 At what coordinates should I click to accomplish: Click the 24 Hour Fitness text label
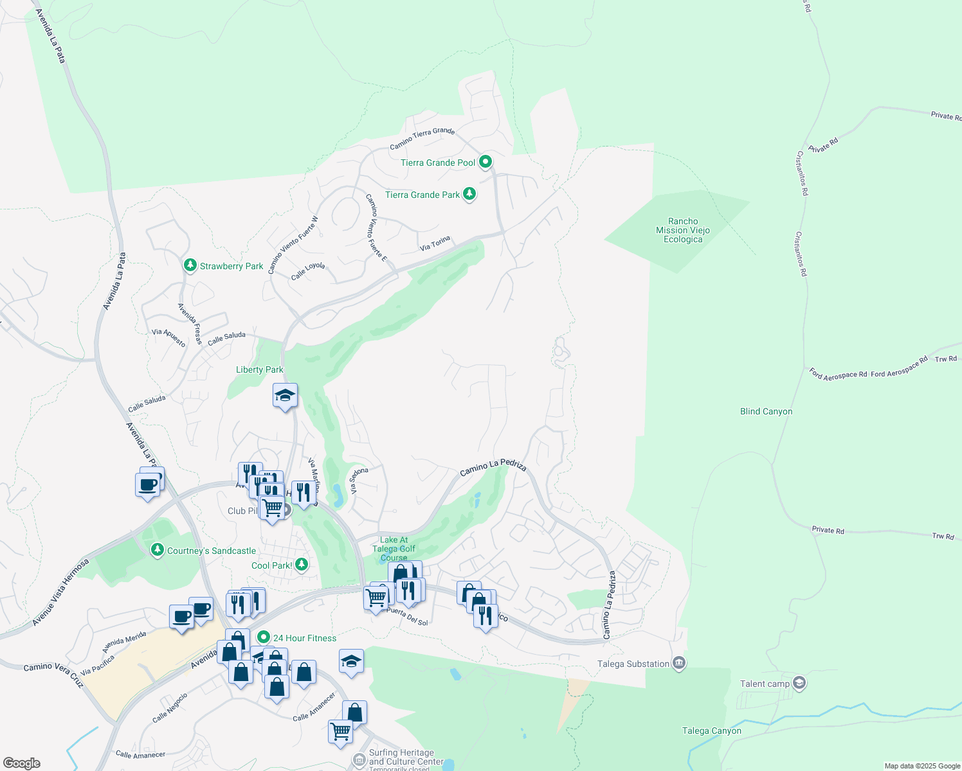305,638
